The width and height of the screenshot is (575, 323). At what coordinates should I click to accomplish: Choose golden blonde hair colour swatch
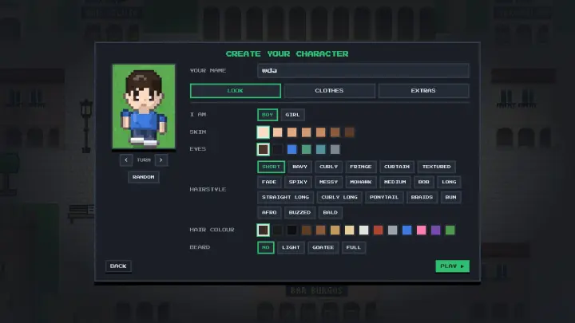coord(335,230)
